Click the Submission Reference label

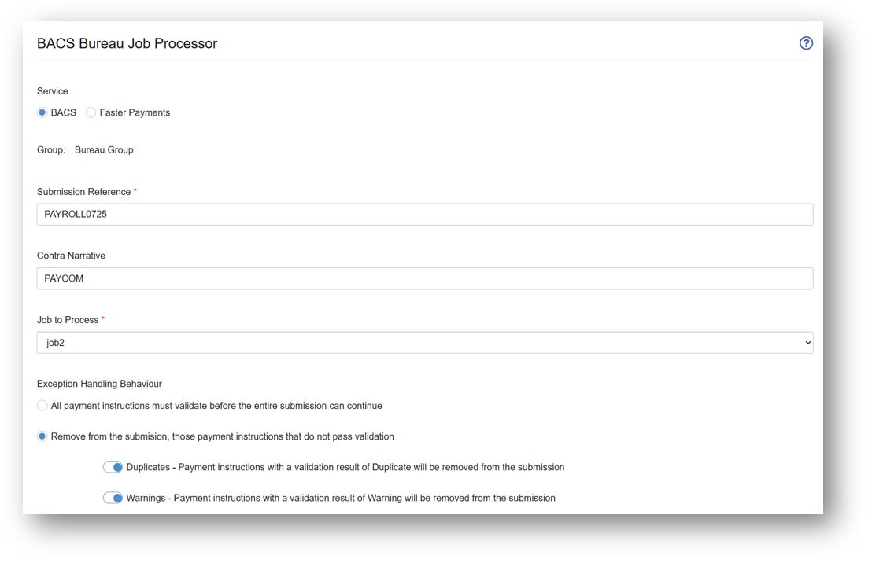click(x=84, y=192)
